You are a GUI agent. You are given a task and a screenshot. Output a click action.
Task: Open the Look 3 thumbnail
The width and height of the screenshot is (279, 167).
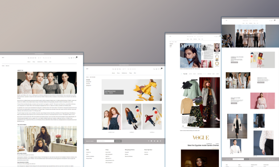(132, 117)
